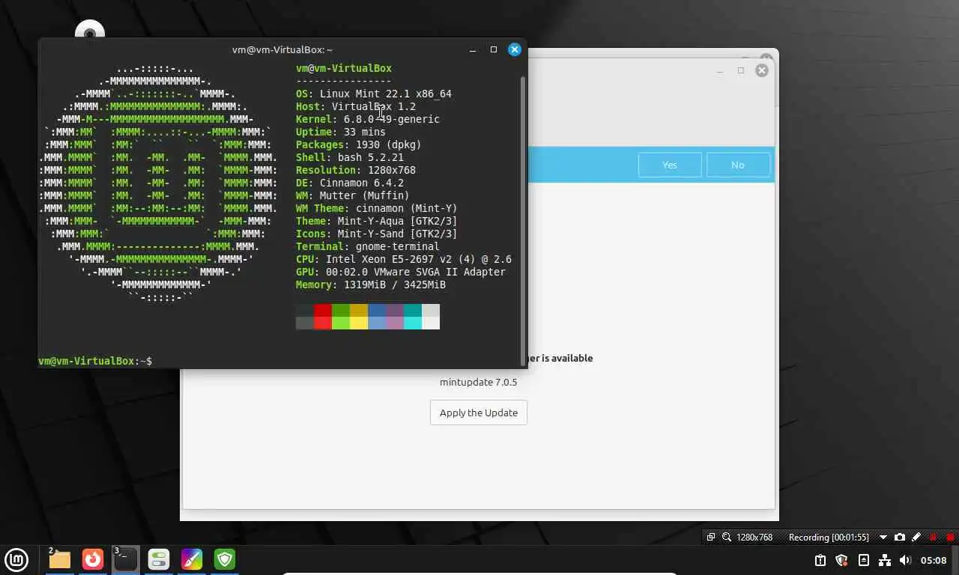Image resolution: width=959 pixels, height=575 pixels.
Task: Launch the Drawing paintbrush app in panel
Action: pos(192,559)
